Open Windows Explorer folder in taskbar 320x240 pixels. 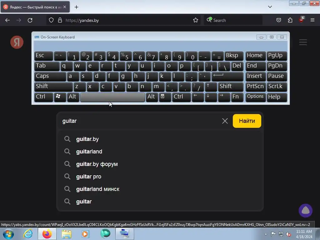[x=67, y=234]
